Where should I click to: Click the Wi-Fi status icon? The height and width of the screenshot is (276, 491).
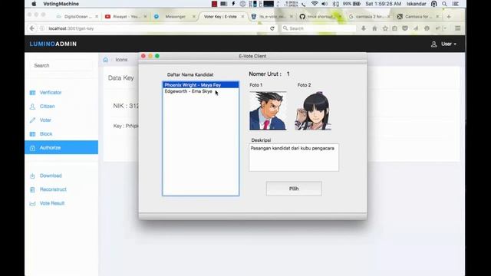(x=315, y=4)
